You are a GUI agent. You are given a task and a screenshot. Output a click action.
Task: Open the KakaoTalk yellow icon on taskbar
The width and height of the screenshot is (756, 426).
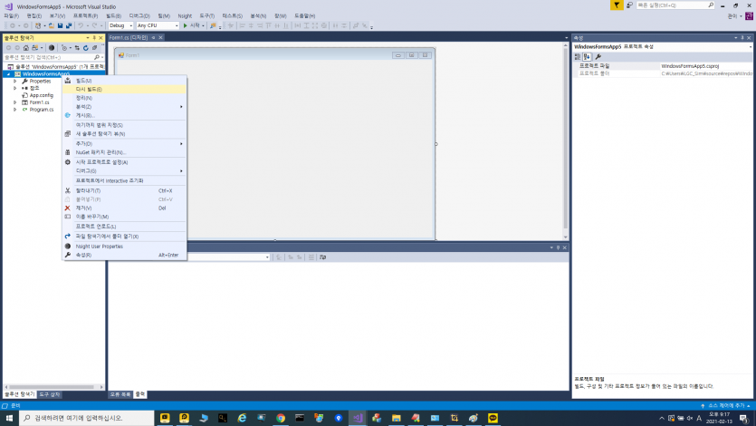point(493,418)
